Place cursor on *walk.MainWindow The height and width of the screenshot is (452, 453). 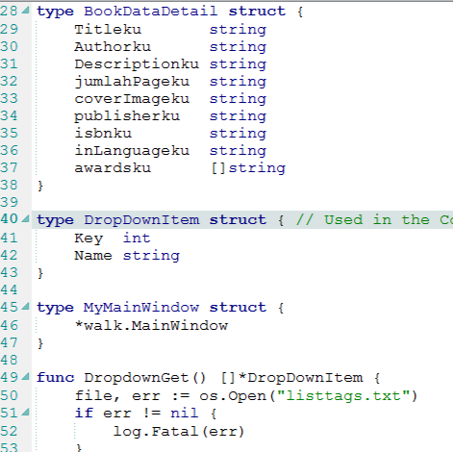click(x=151, y=326)
